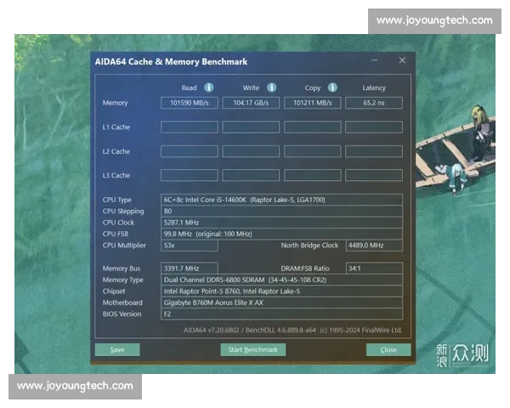The width and height of the screenshot is (510, 408).
Task: Click Memory Type value DDR5-6800 SDRAM
Action: pos(281,280)
